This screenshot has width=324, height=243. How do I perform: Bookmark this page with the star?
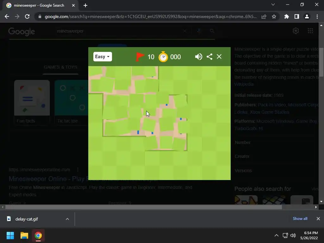pyautogui.click(x=274, y=16)
